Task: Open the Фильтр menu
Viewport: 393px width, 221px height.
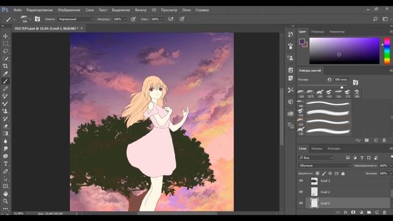Action: click(141, 10)
